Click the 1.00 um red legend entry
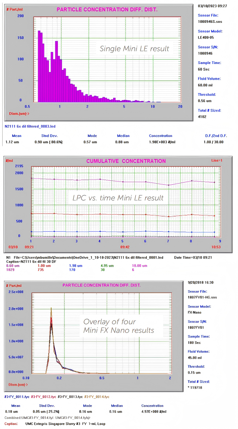The width and height of the screenshot is (238, 429). click(x=44, y=266)
